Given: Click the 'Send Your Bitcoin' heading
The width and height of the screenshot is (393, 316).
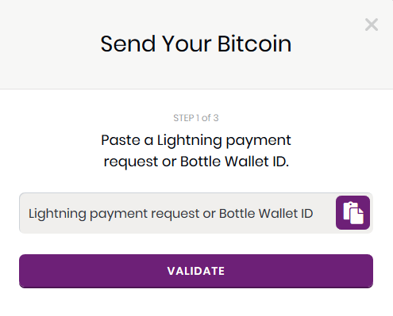Looking at the screenshot, I should pos(196,44).
